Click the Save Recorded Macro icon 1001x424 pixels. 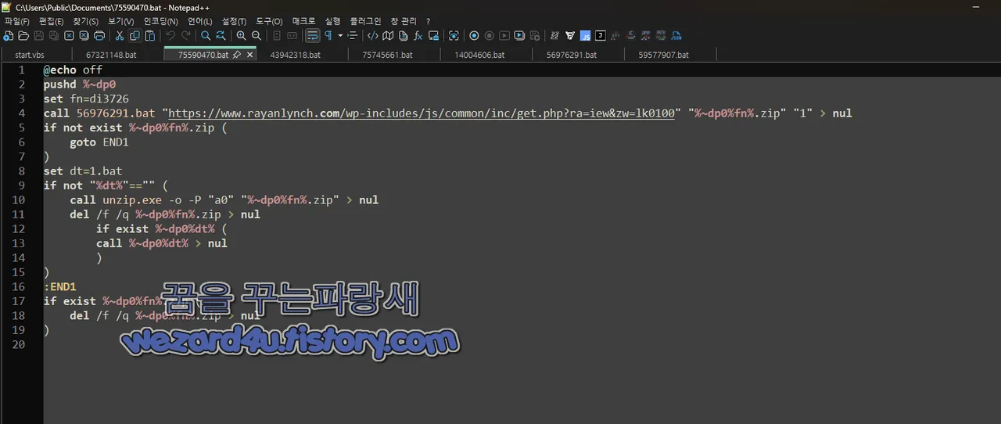pyautogui.click(x=535, y=36)
